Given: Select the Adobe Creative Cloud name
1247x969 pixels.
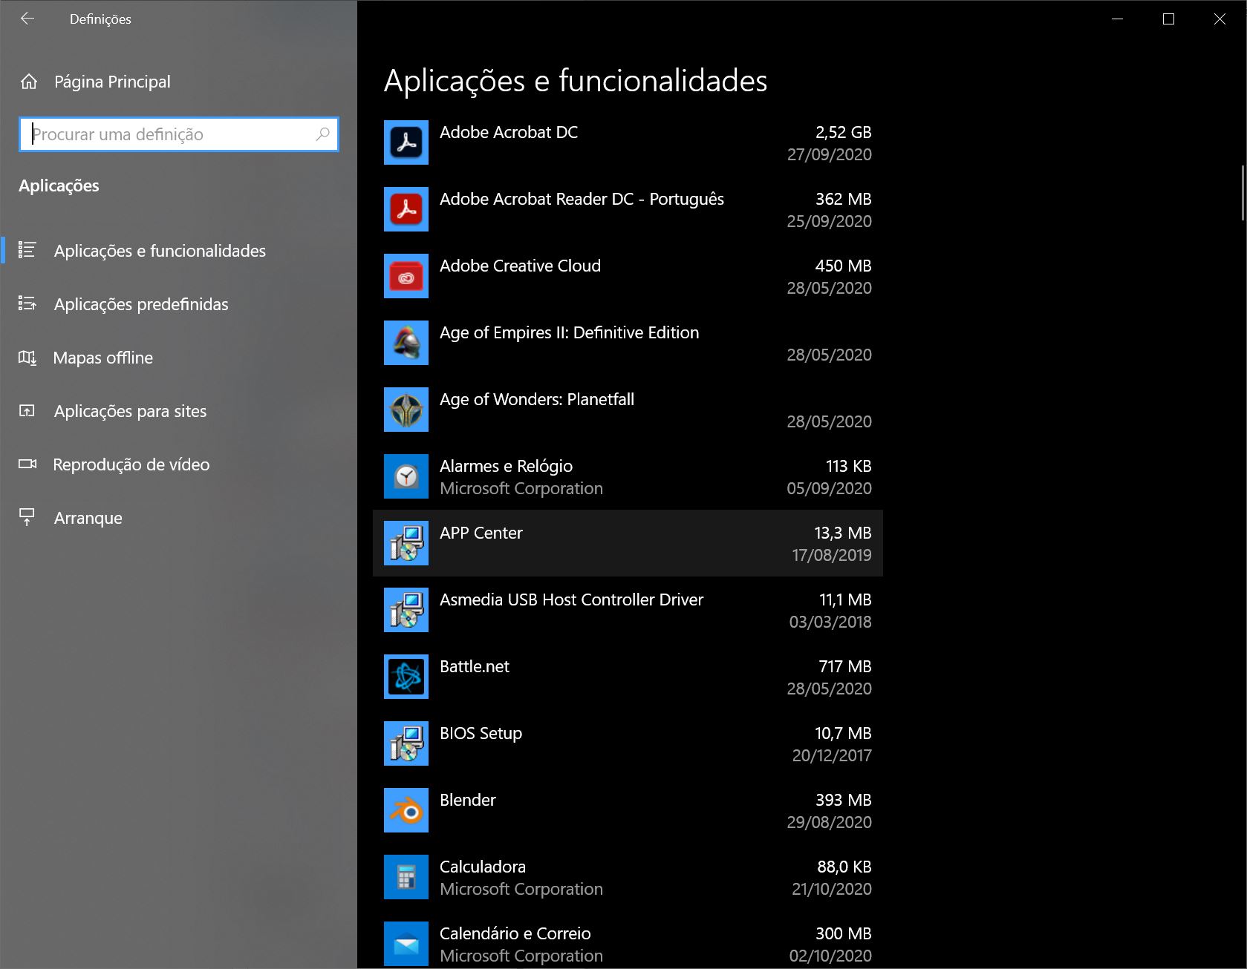Looking at the screenshot, I should (520, 266).
